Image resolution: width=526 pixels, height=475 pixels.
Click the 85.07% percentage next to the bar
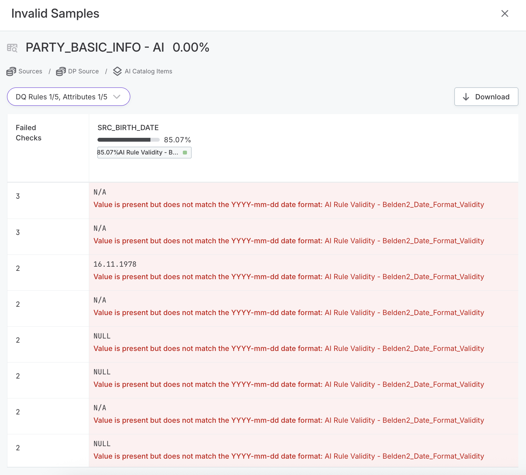177,140
